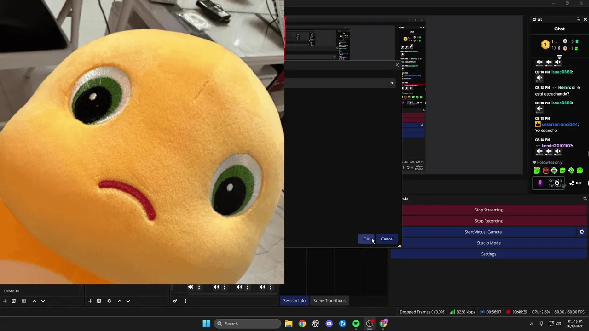The height and width of the screenshot is (331, 589).
Task: Undock the Chat dock float icon
Action: point(578,19)
